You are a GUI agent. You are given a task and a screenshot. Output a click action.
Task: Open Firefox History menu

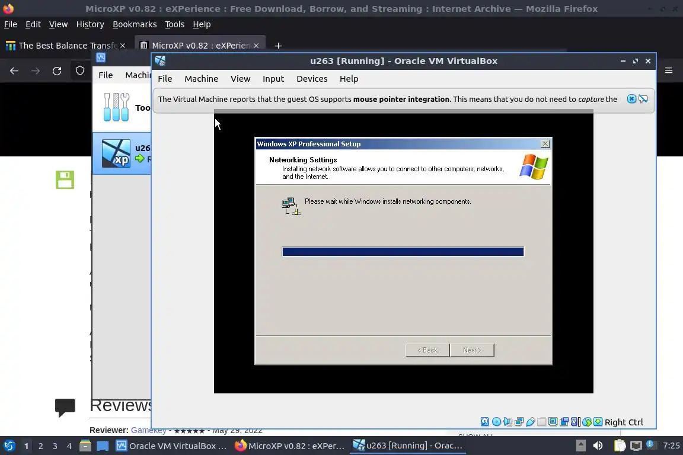pyautogui.click(x=90, y=24)
